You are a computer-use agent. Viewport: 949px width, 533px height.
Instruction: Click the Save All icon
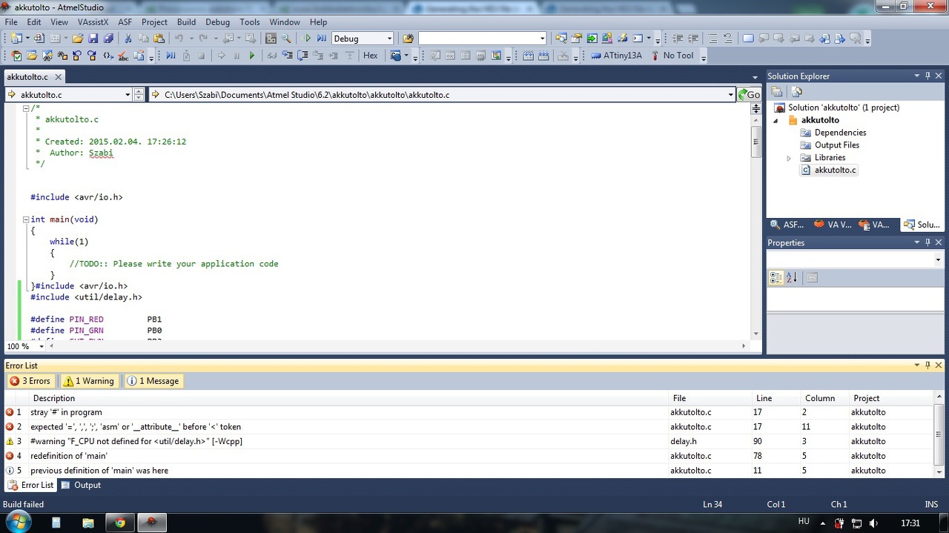click(108, 39)
